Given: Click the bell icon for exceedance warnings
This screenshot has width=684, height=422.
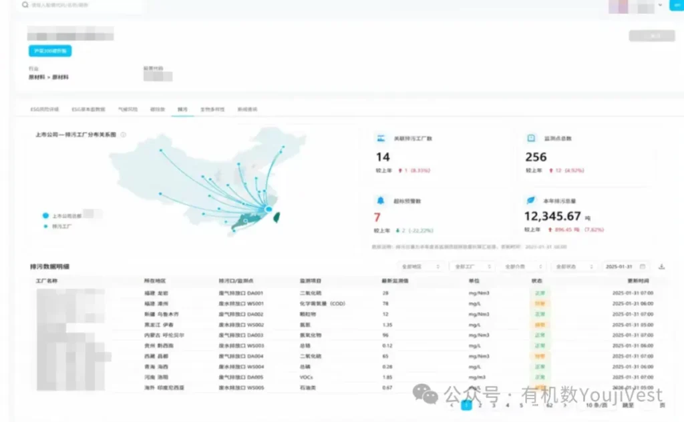Looking at the screenshot, I should (x=380, y=200).
